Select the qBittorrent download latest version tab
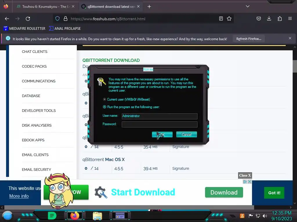The width and height of the screenshot is (297, 222). click(x=111, y=7)
